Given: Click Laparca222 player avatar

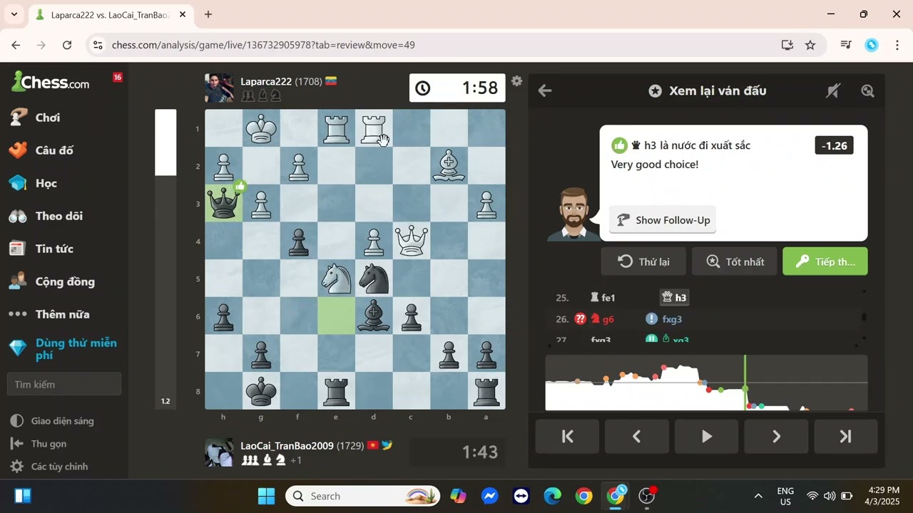Looking at the screenshot, I should point(219,88).
